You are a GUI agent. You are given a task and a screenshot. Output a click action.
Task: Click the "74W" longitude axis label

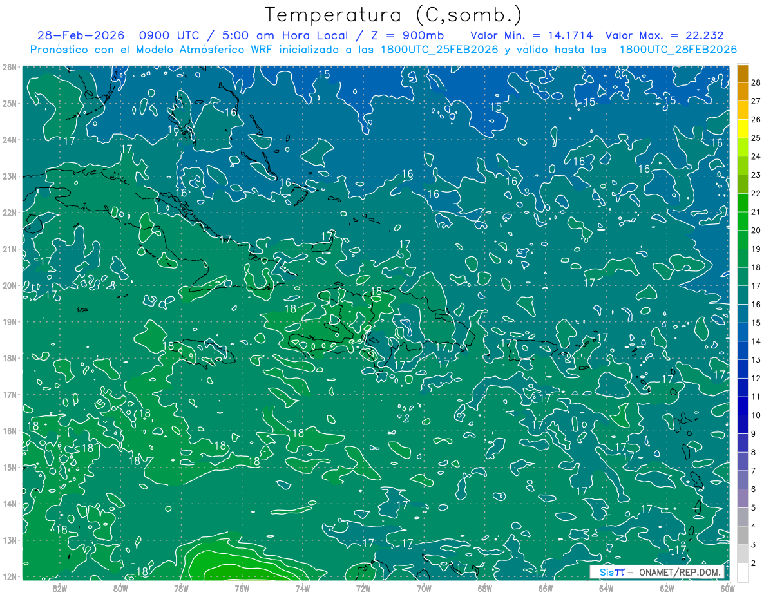[303, 588]
